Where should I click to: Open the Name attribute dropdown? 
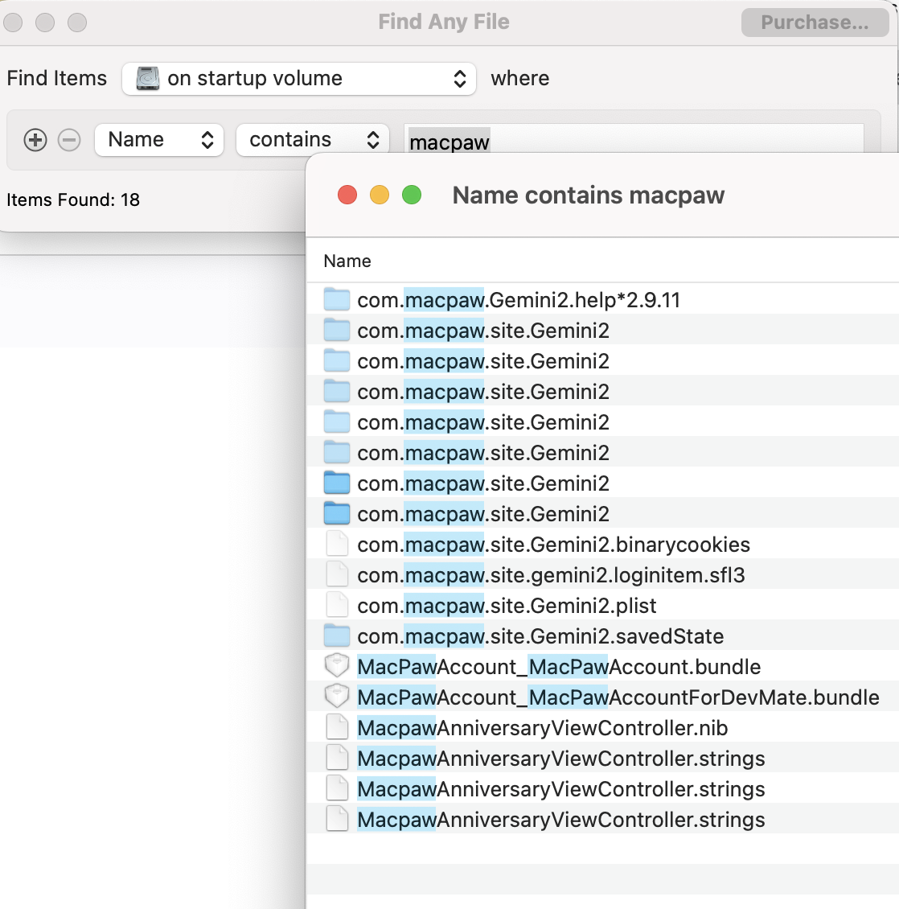(x=159, y=140)
